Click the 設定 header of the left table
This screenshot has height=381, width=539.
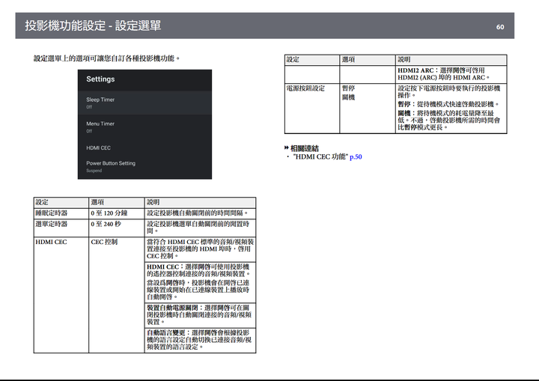coord(61,203)
